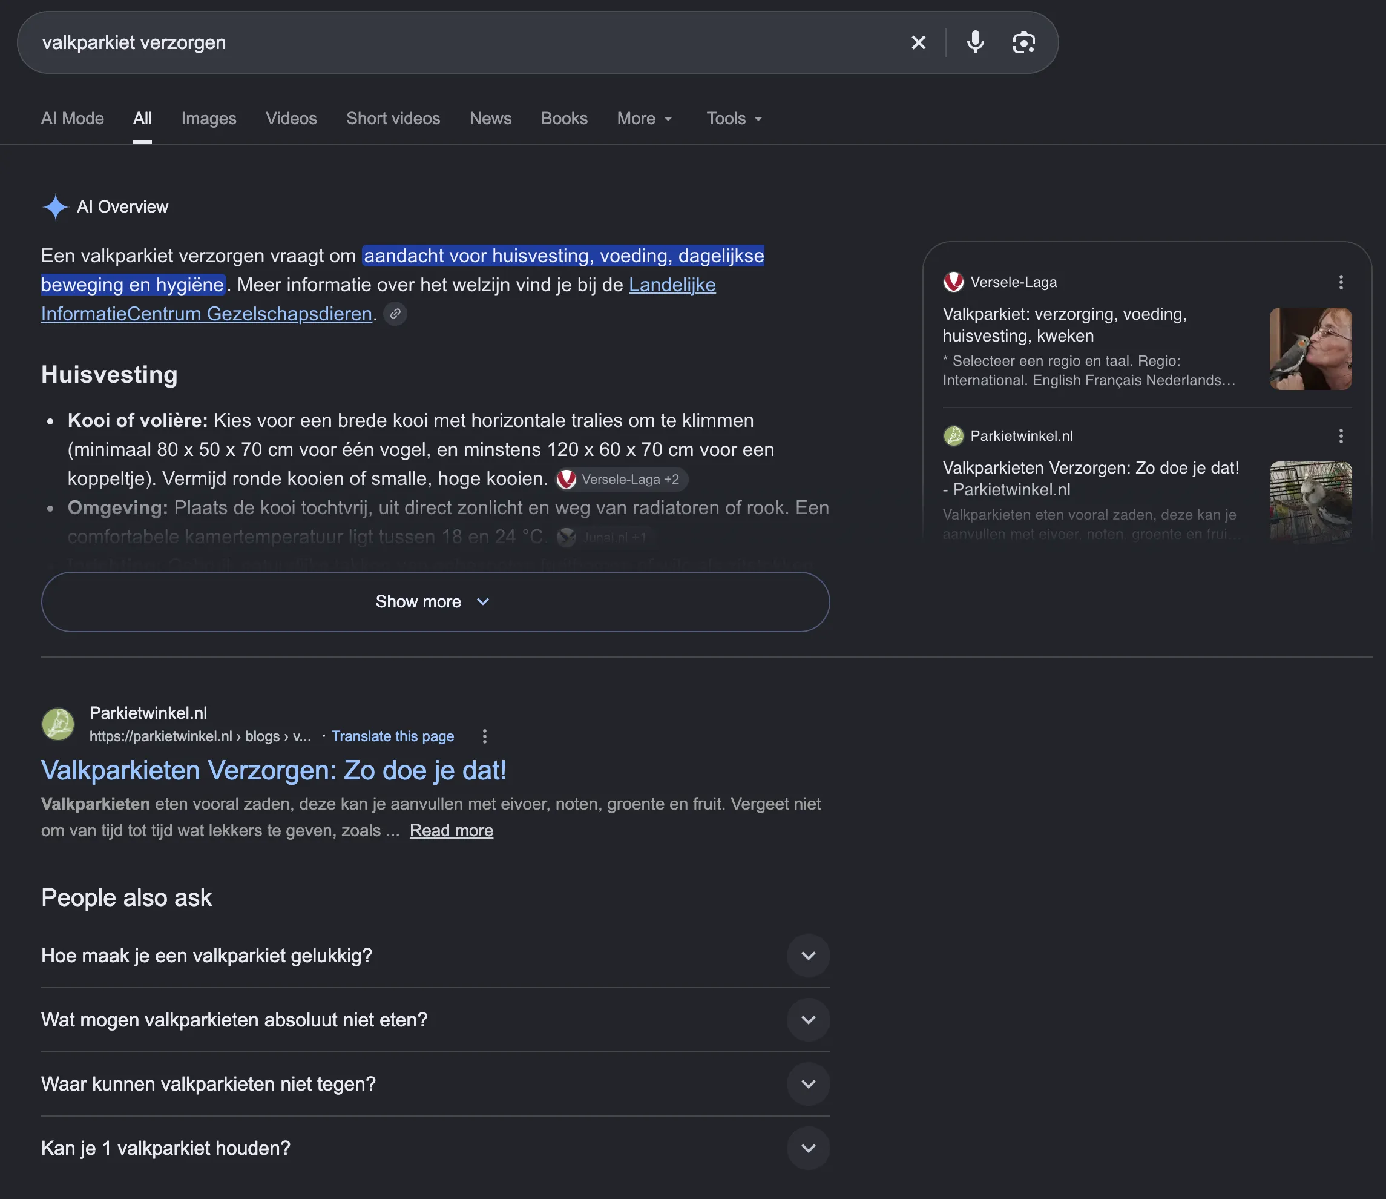Open three-dot menu on Parkietwinkel.nl sidebar card
1386x1199 pixels.
1341,436
